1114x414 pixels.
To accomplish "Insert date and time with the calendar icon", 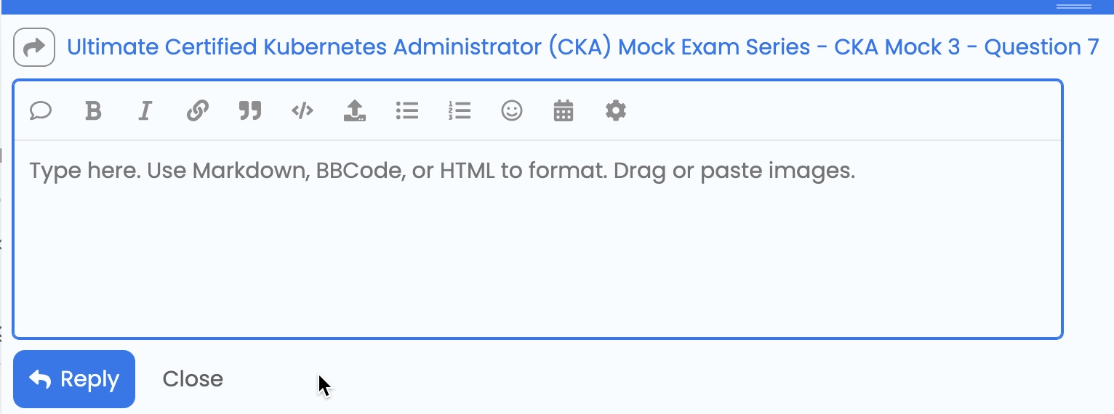I will [564, 111].
